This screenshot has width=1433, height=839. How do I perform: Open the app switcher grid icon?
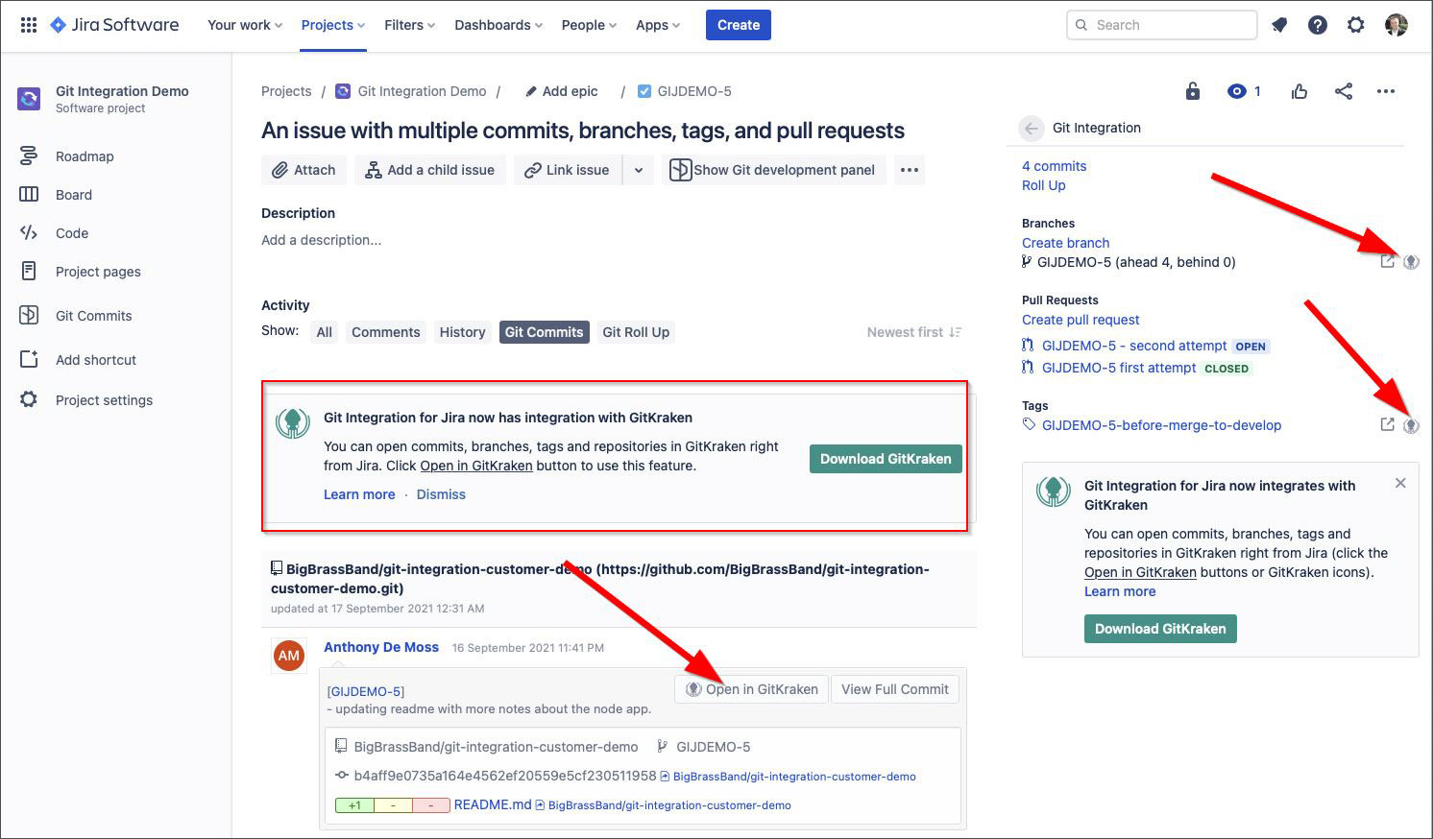pos(29,25)
